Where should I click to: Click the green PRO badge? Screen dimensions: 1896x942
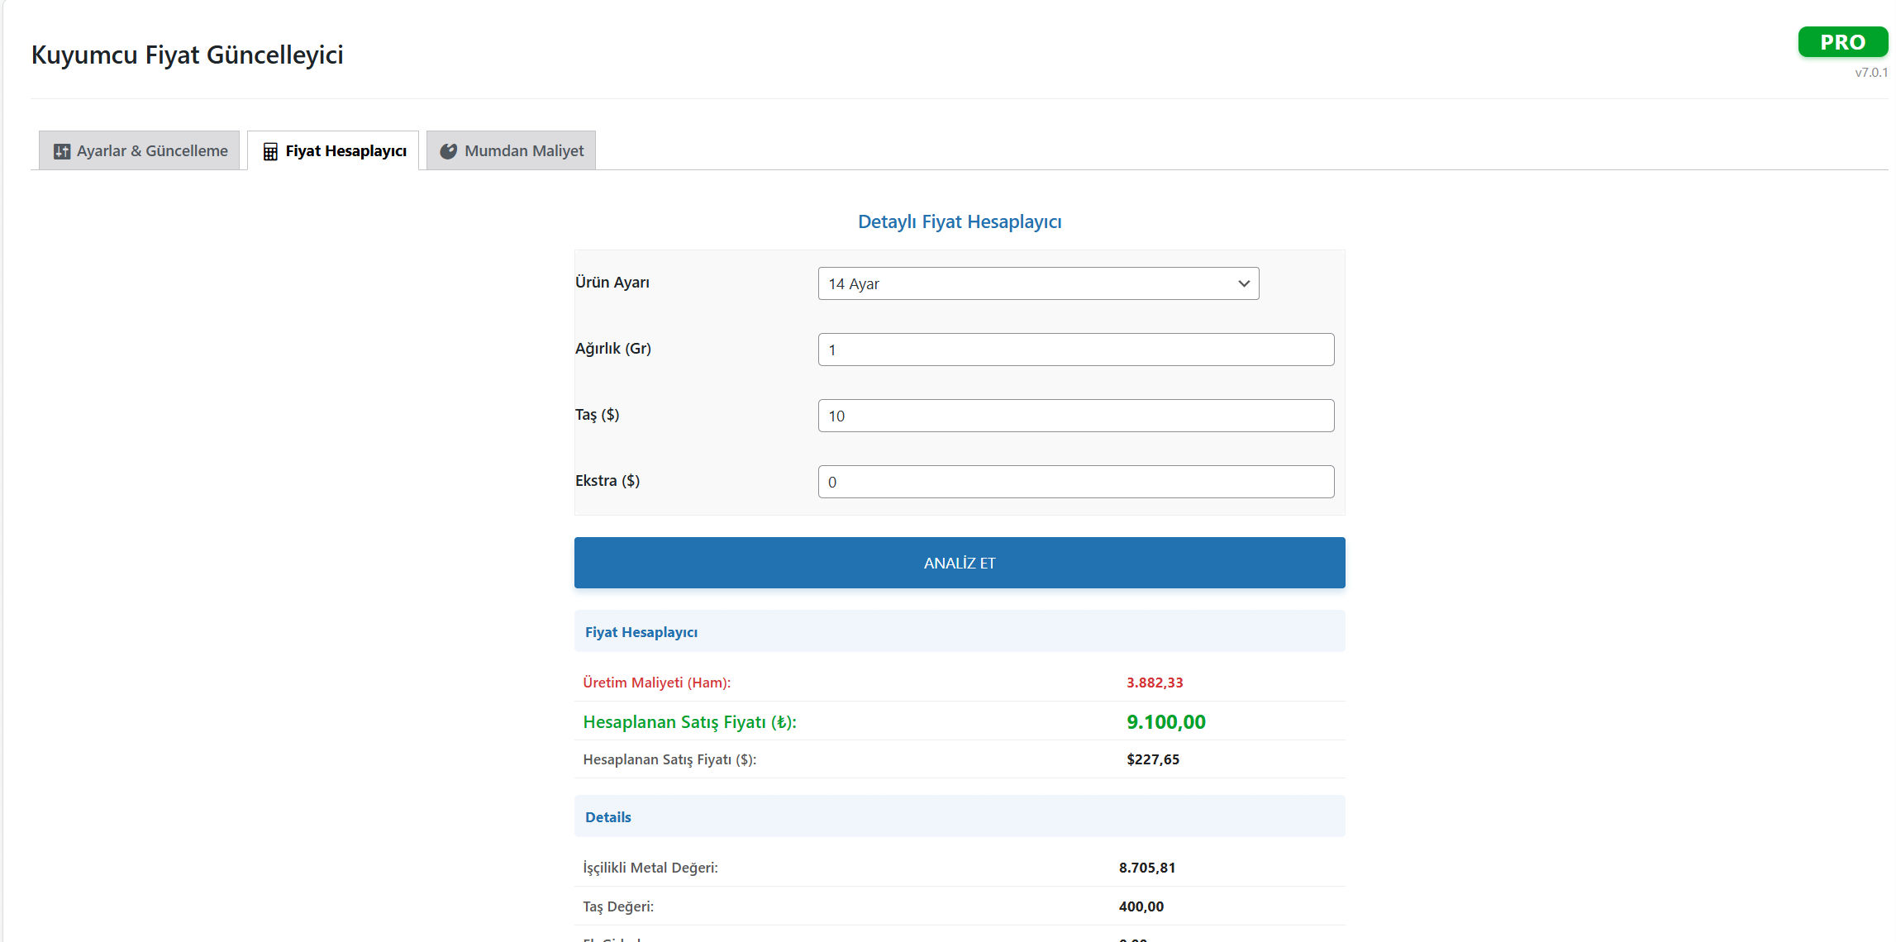[x=1842, y=42]
